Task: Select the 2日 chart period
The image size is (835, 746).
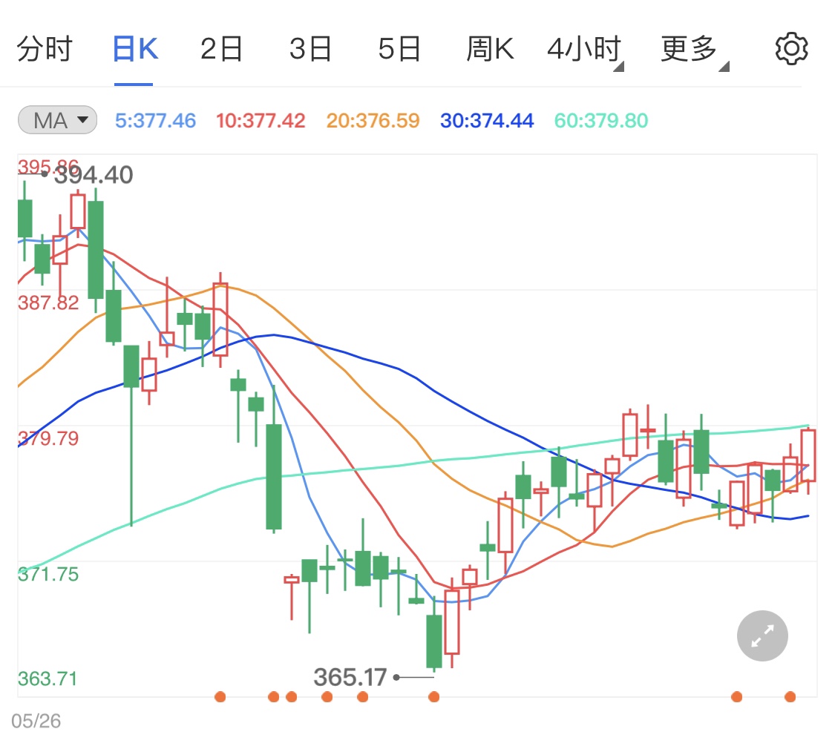Action: coord(220,47)
